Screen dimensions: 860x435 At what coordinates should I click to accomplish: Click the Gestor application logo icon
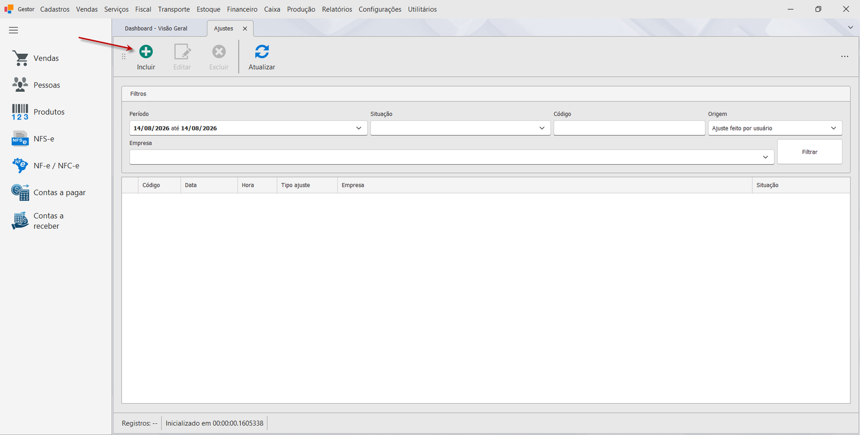click(9, 9)
